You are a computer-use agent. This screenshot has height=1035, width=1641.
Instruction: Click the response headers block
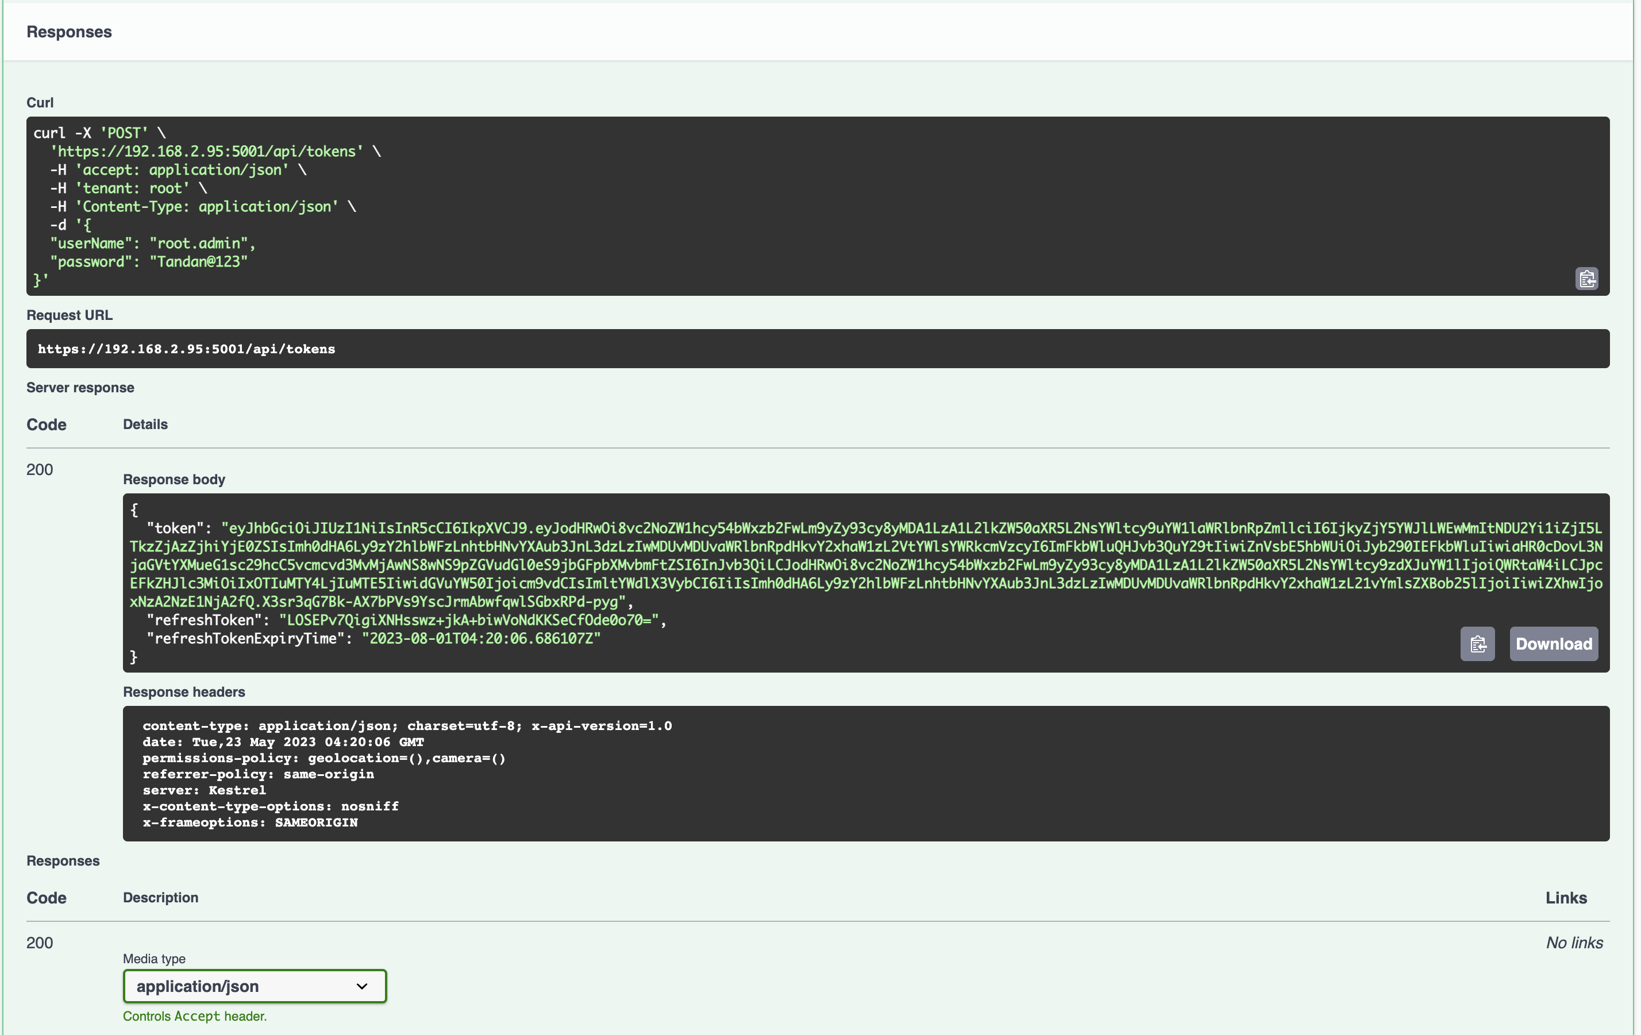[x=865, y=773]
